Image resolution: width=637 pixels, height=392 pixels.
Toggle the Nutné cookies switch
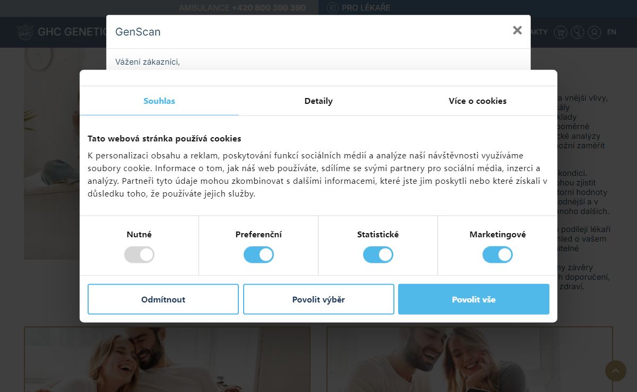pyautogui.click(x=139, y=255)
